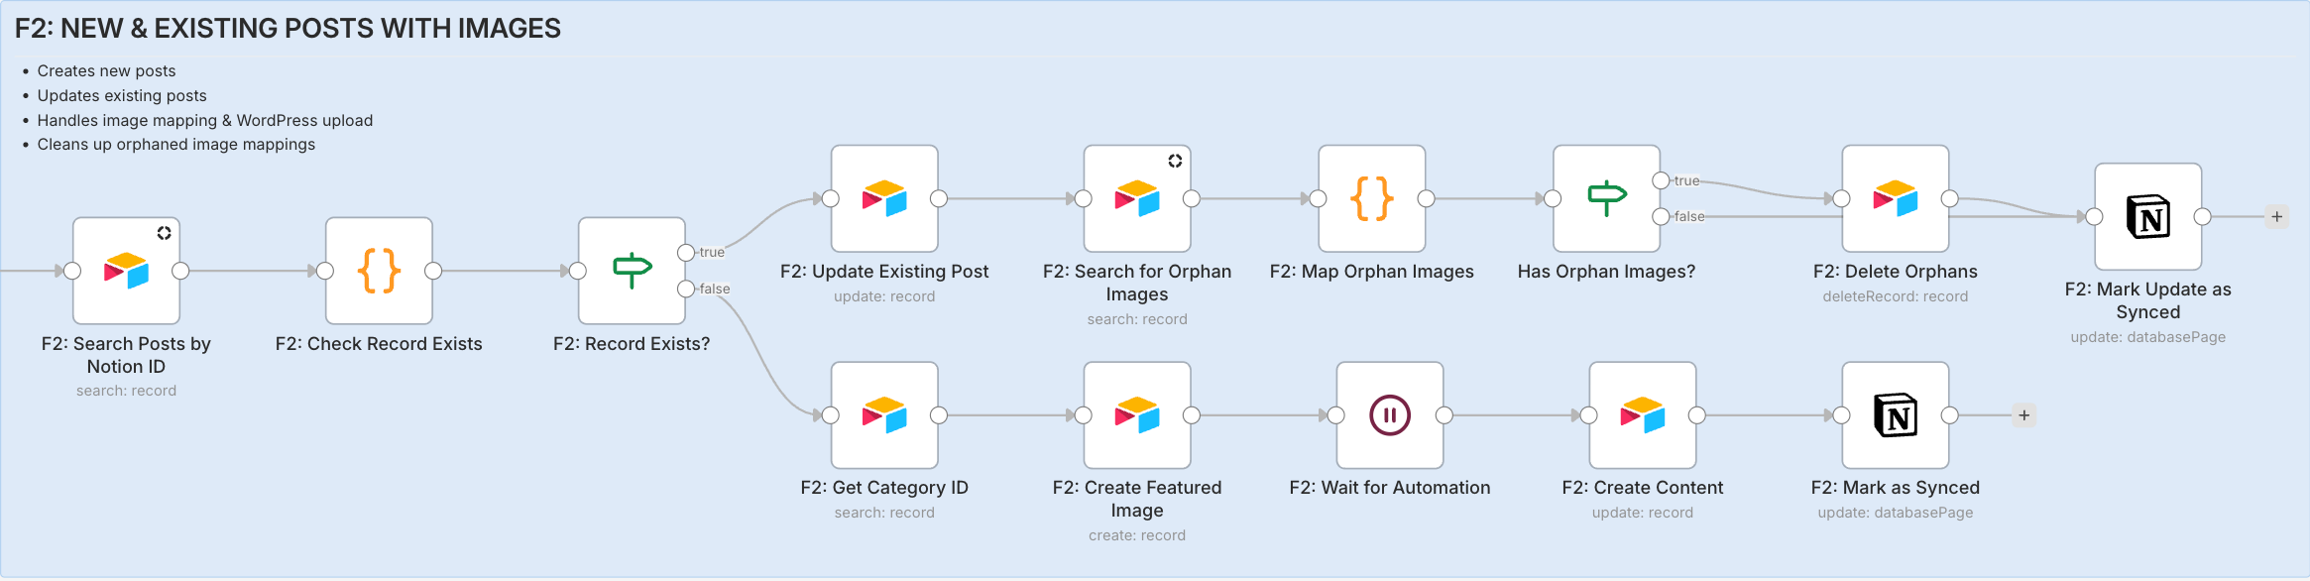Screen dimensions: 2310x581
Task: Open the F2: Search Posts by Notion ID node
Action: (126, 271)
